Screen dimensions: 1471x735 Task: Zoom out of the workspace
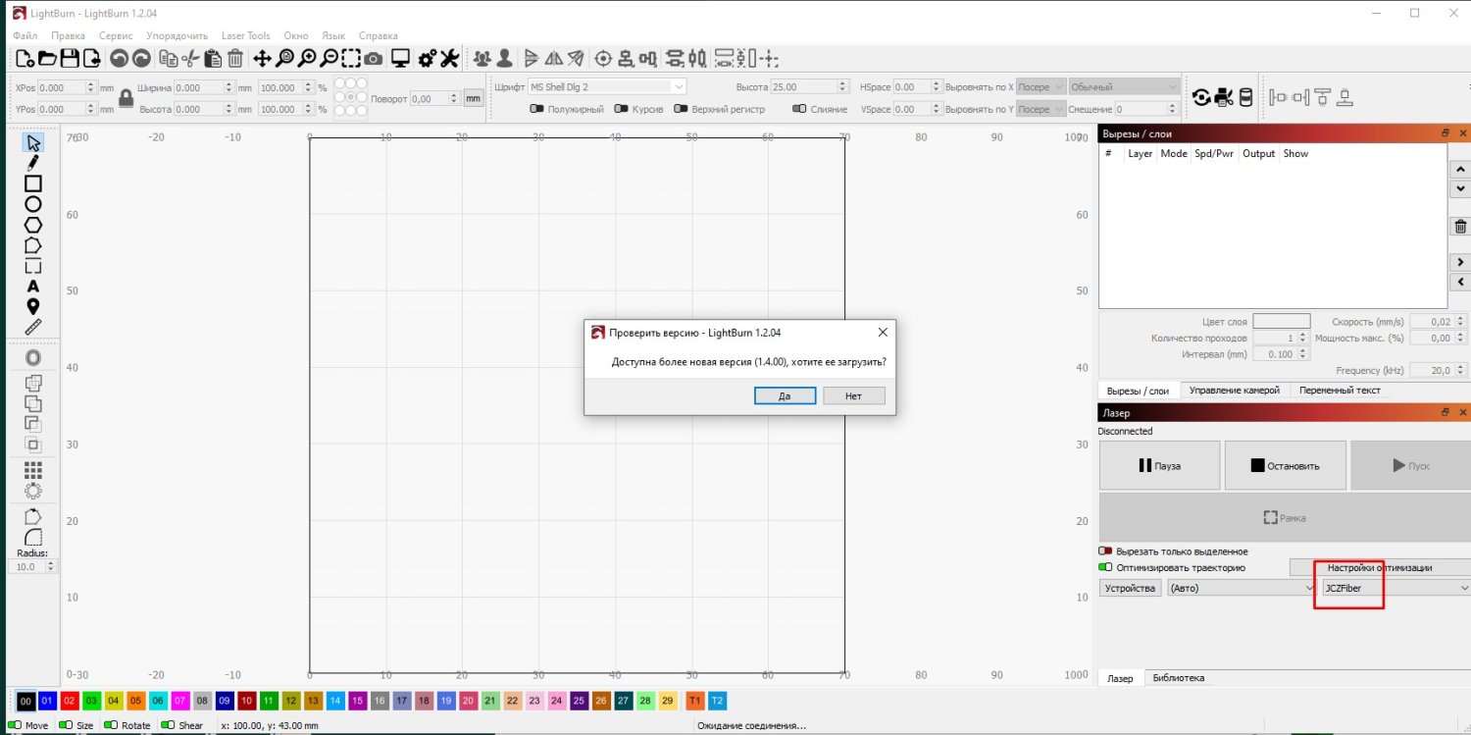pyautogui.click(x=330, y=59)
